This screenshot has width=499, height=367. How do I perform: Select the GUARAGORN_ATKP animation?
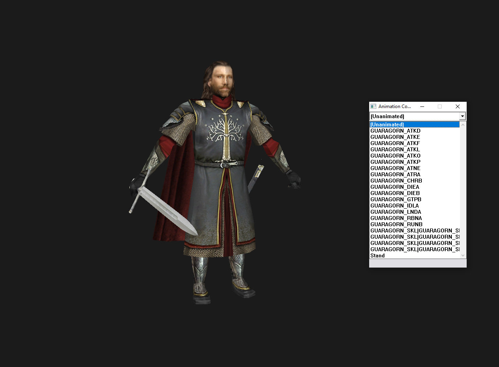point(415,162)
